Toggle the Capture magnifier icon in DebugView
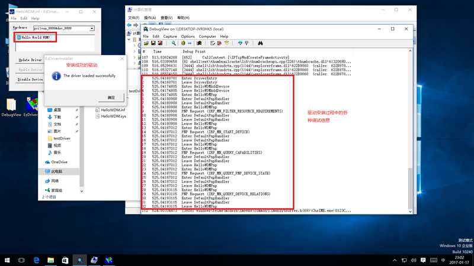The height and width of the screenshot is (266, 474). coord(174,43)
